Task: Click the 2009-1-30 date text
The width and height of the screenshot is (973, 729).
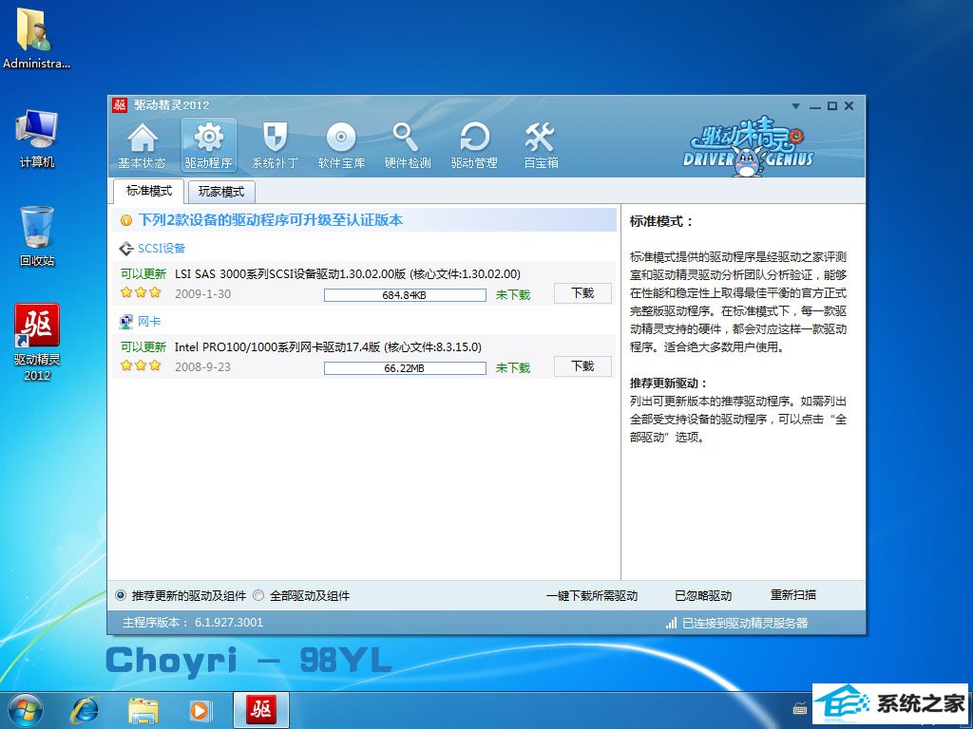Action: 202,294
